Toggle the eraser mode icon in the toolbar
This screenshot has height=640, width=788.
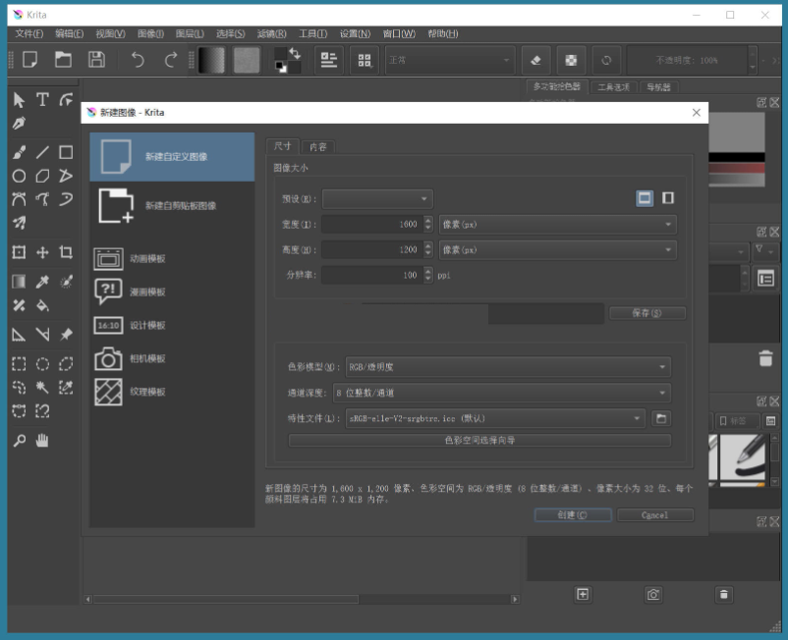(x=535, y=60)
